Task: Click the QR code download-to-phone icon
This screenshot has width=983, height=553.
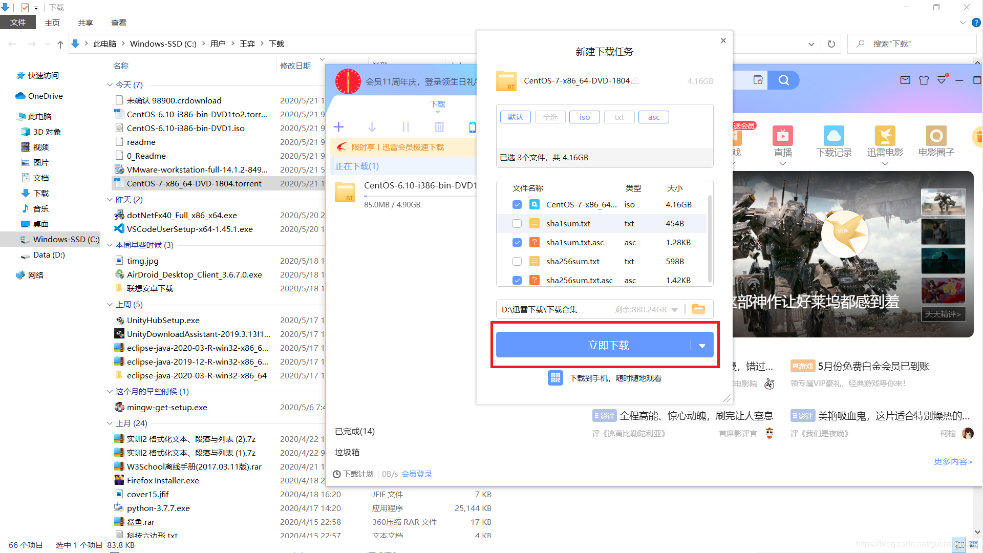Action: pos(555,378)
